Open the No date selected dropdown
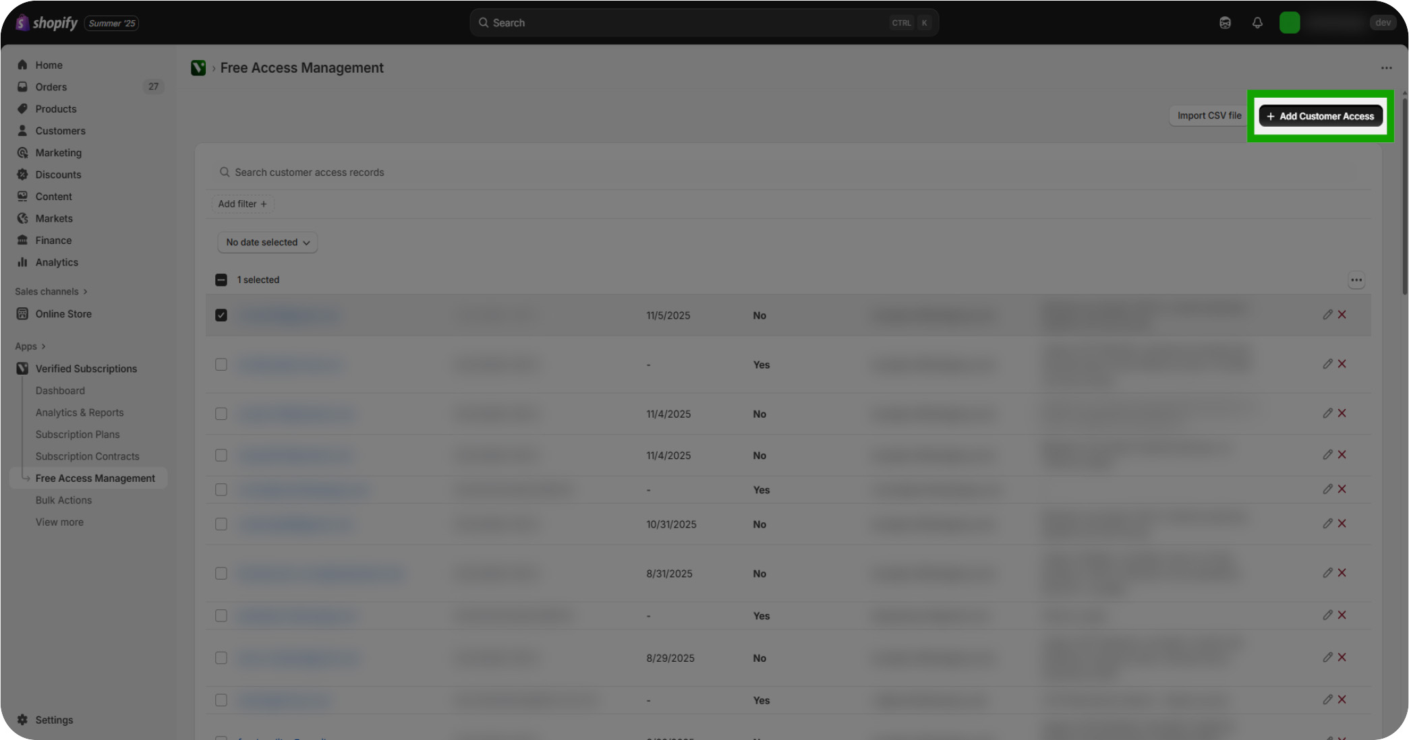Viewport: 1409px width, 740px height. [x=268, y=243]
